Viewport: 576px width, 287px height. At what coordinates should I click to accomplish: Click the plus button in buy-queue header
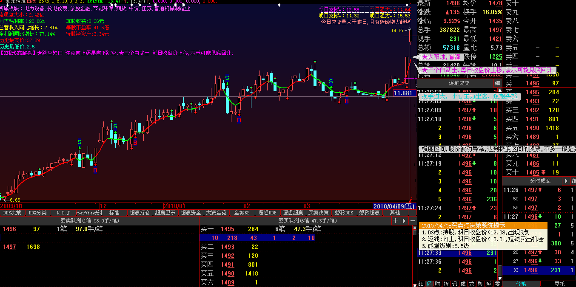396,221
